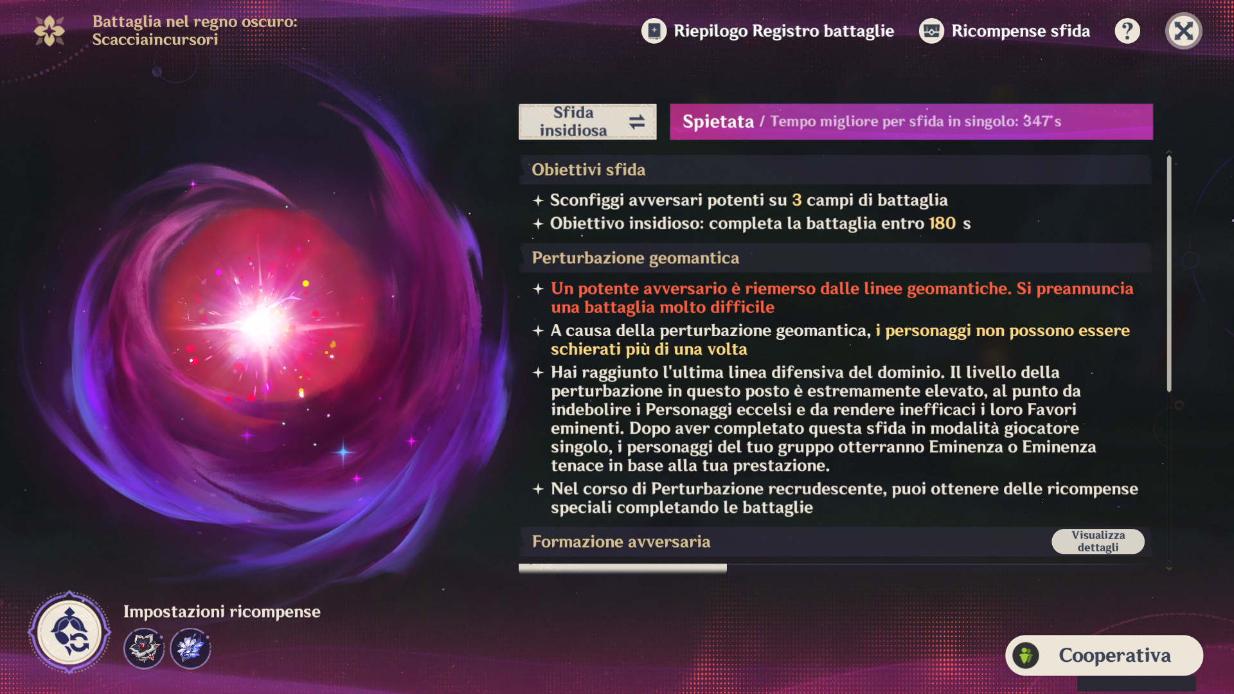Click the Riepilogo Registro battaglie label
Image resolution: width=1234 pixels, height=694 pixels.
point(783,31)
